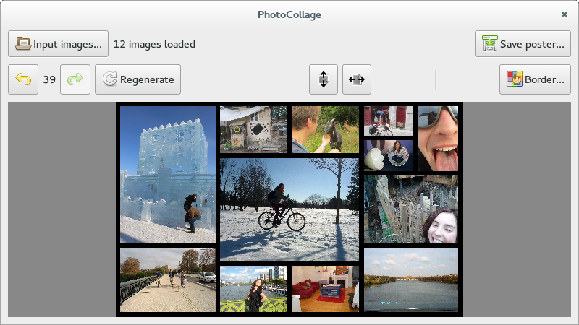579x325 pixels.
Task: Click Save poster button
Action: click(x=523, y=44)
